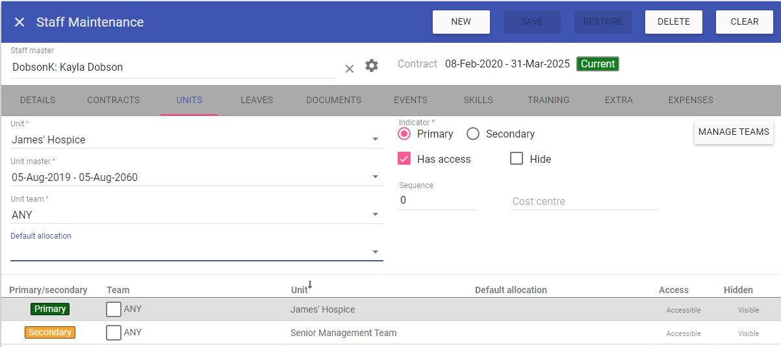Click the Manage Teams button
The image size is (781, 347).
tap(734, 132)
